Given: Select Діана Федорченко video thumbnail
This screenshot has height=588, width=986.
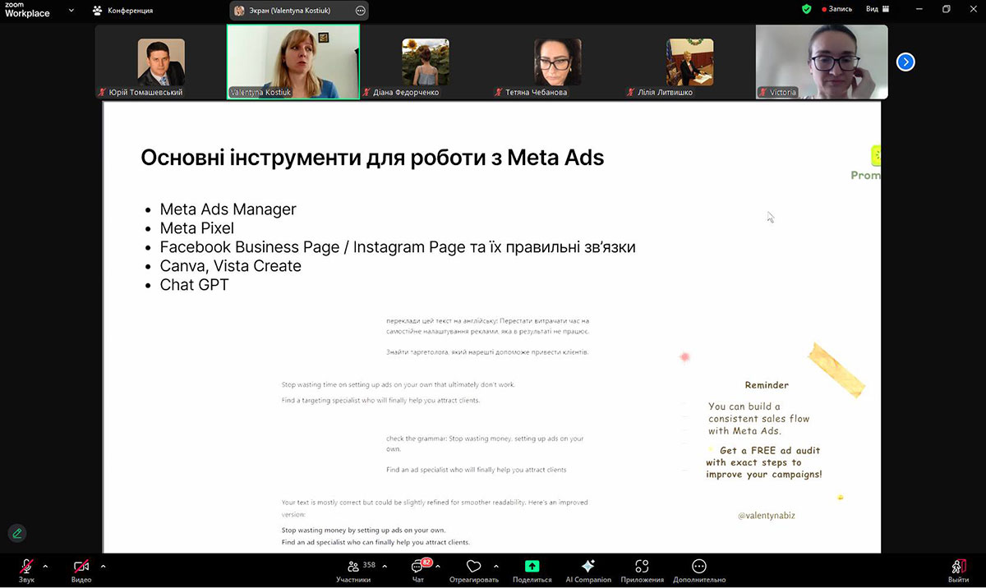Looking at the screenshot, I should pyautogui.click(x=426, y=62).
